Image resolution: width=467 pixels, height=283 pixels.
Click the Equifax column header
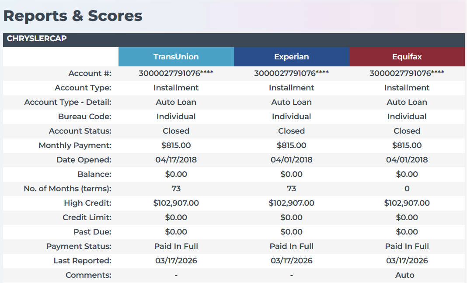[x=407, y=56]
